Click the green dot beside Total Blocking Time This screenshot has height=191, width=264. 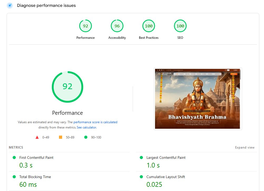(14, 177)
